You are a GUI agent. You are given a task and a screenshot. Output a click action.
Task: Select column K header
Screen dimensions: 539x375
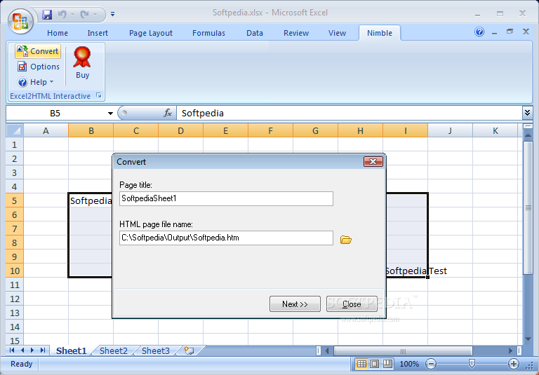[495, 131]
